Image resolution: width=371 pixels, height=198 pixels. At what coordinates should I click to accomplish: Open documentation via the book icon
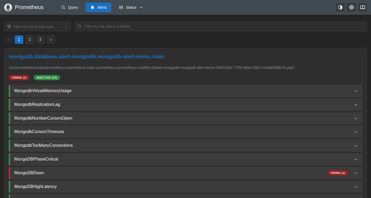363,7
